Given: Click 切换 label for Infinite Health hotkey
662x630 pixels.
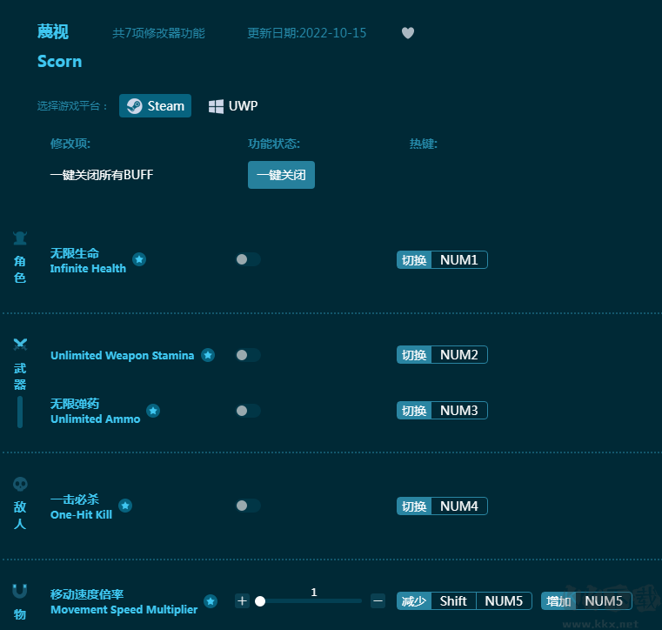Looking at the screenshot, I should tap(414, 259).
